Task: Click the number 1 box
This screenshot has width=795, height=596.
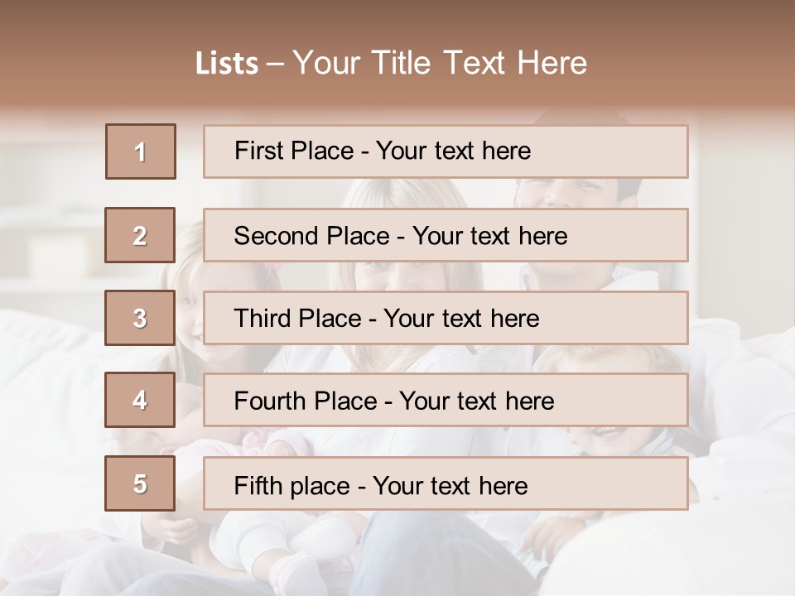Action: tap(141, 151)
